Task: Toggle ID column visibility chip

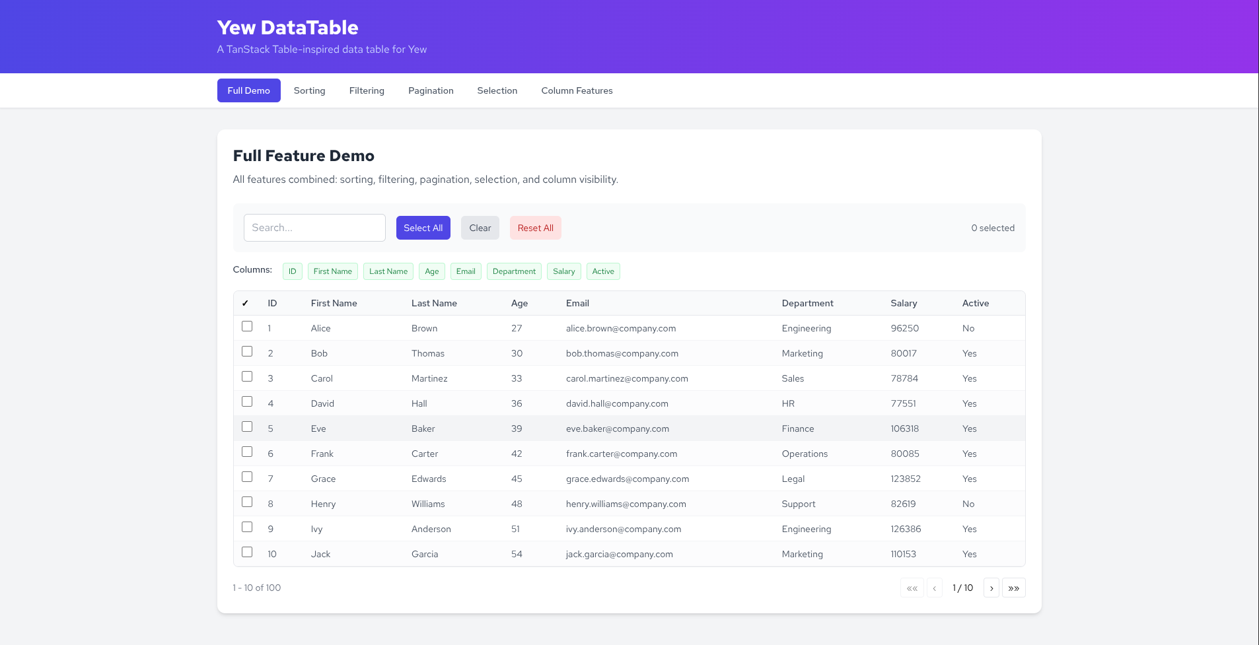Action: click(x=293, y=271)
